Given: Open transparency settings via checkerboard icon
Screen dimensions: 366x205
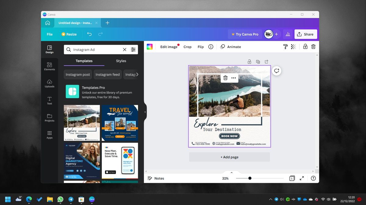Looking at the screenshot, I should click(293, 46).
